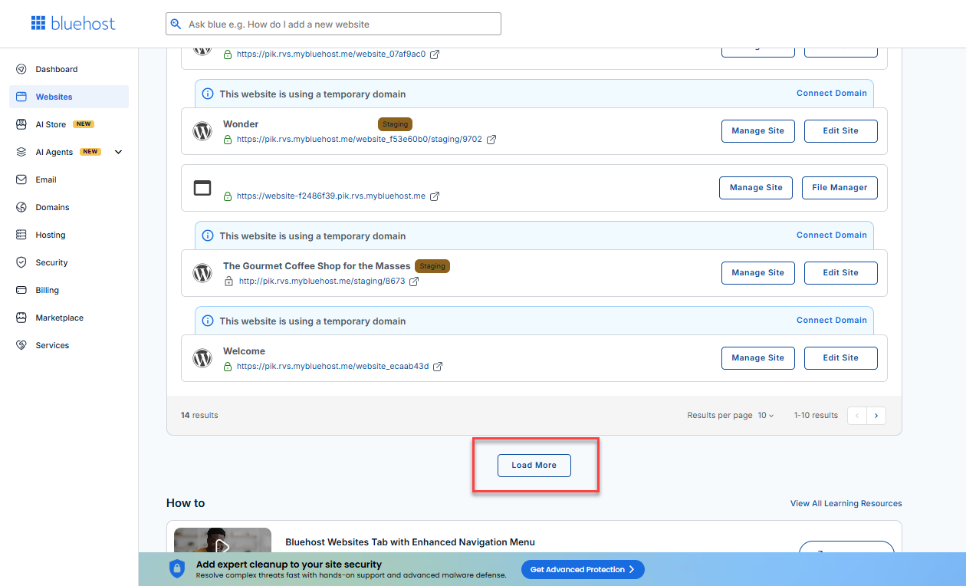Screen dimensions: 966x586
Task: Click the browser window icon for website-f2486f39
Action: [202, 188]
